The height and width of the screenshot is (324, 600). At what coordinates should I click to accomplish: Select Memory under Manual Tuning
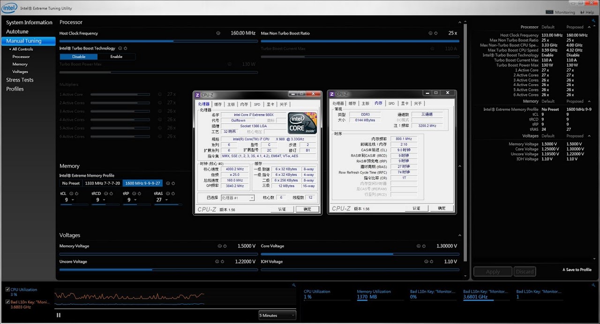(x=20, y=64)
